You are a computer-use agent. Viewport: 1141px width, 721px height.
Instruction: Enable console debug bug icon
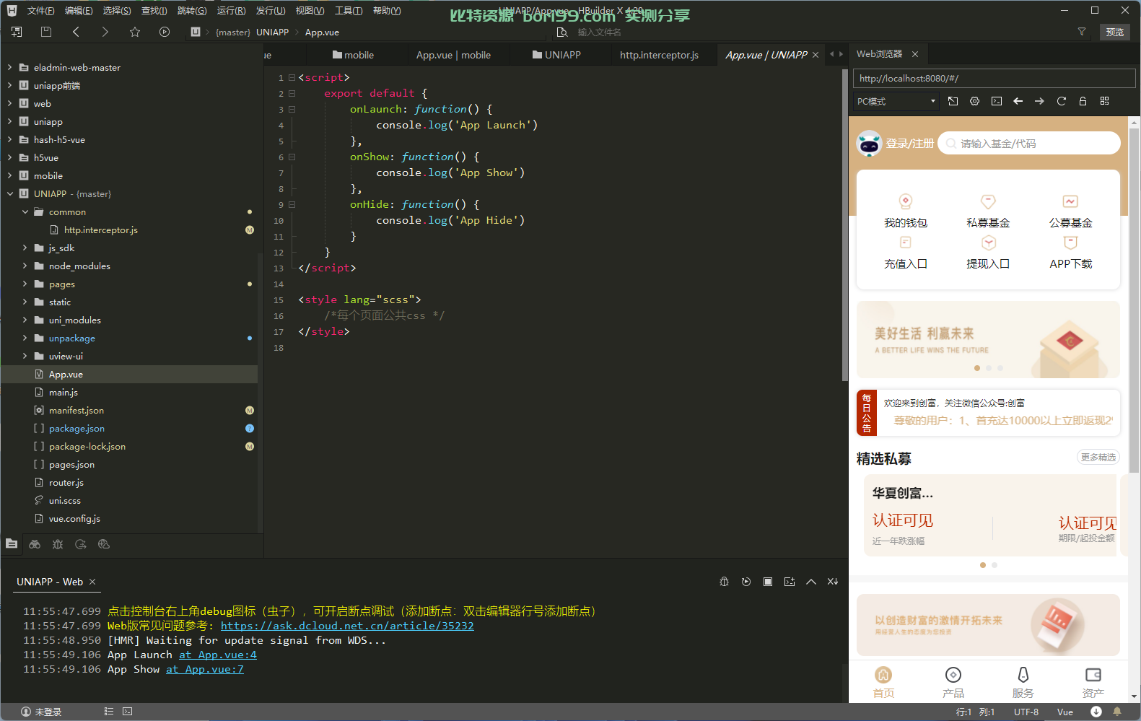(725, 582)
